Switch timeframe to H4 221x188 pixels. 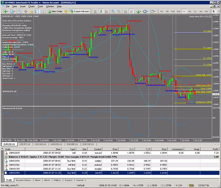click(190, 11)
